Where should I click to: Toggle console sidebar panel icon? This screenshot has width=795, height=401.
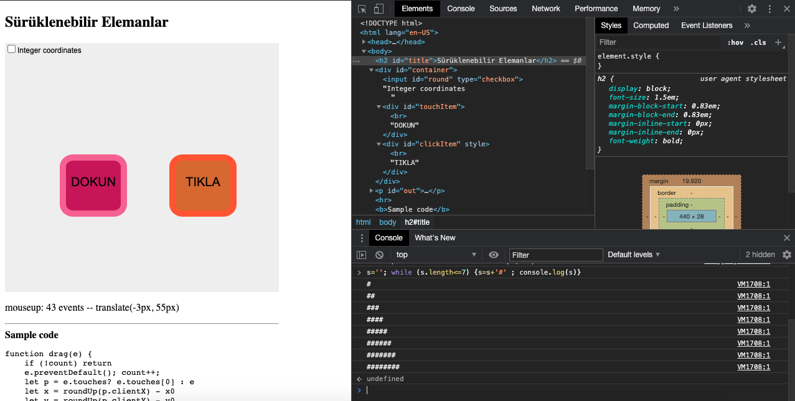click(361, 255)
